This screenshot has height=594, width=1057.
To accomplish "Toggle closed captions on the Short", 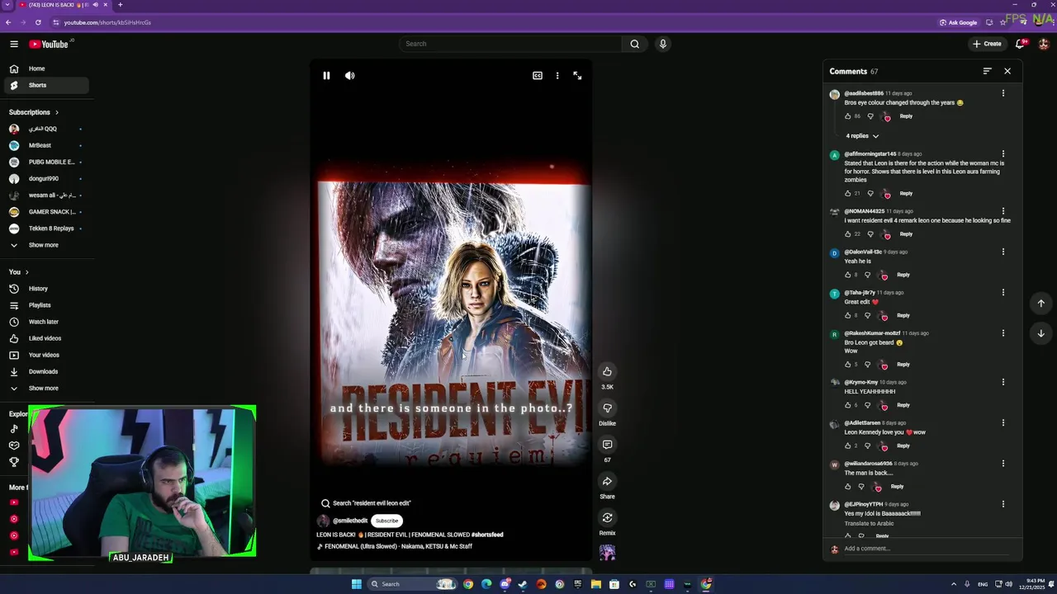I will tap(538, 76).
